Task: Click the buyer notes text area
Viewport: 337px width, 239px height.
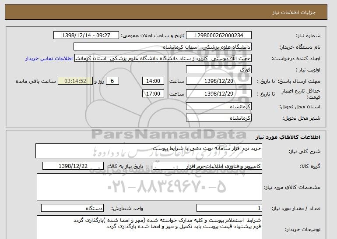Action: pyautogui.click(x=149, y=227)
